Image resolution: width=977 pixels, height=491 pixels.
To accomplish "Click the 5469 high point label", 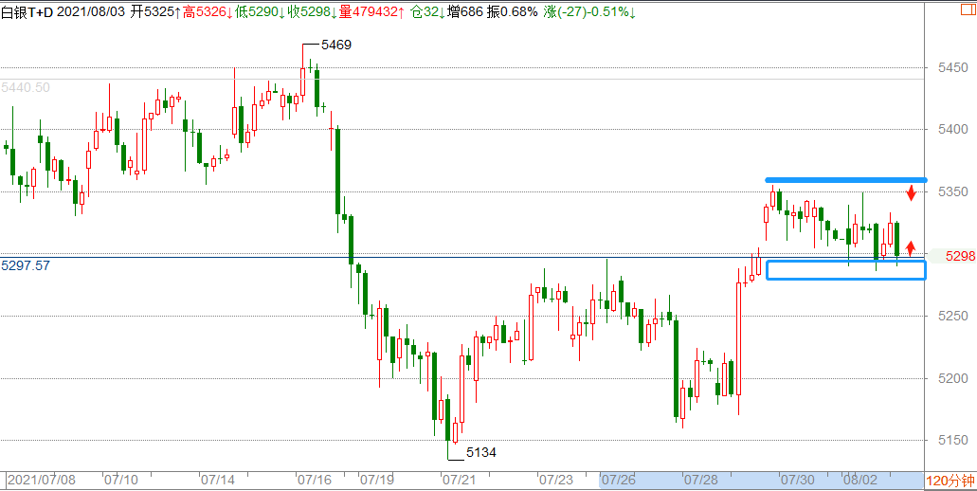I will tap(335, 45).
